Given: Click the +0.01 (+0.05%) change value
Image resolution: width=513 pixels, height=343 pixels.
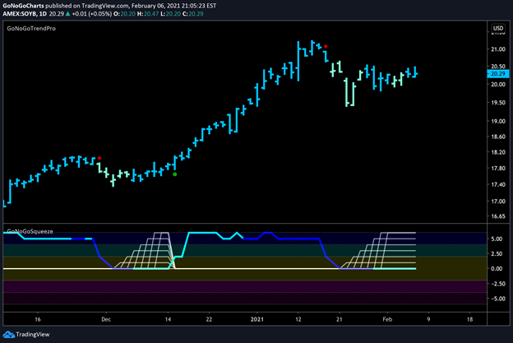Looking at the screenshot, I should pyautogui.click(x=91, y=14).
